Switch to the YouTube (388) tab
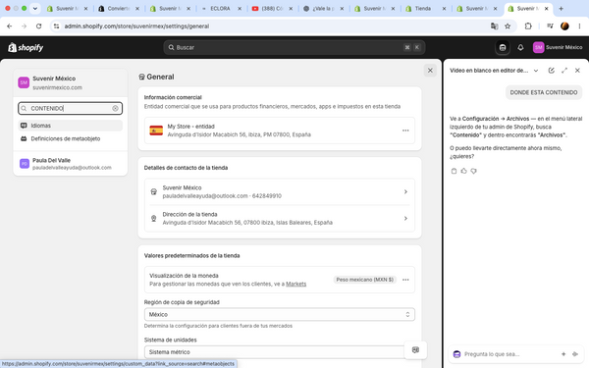The width and height of the screenshot is (589, 368). (x=272, y=8)
